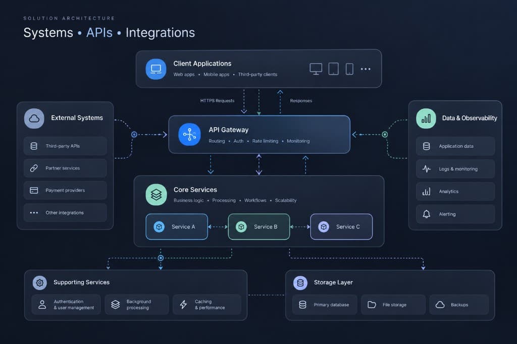Click the word APIs in the title
The height and width of the screenshot is (344, 517).
pos(99,33)
